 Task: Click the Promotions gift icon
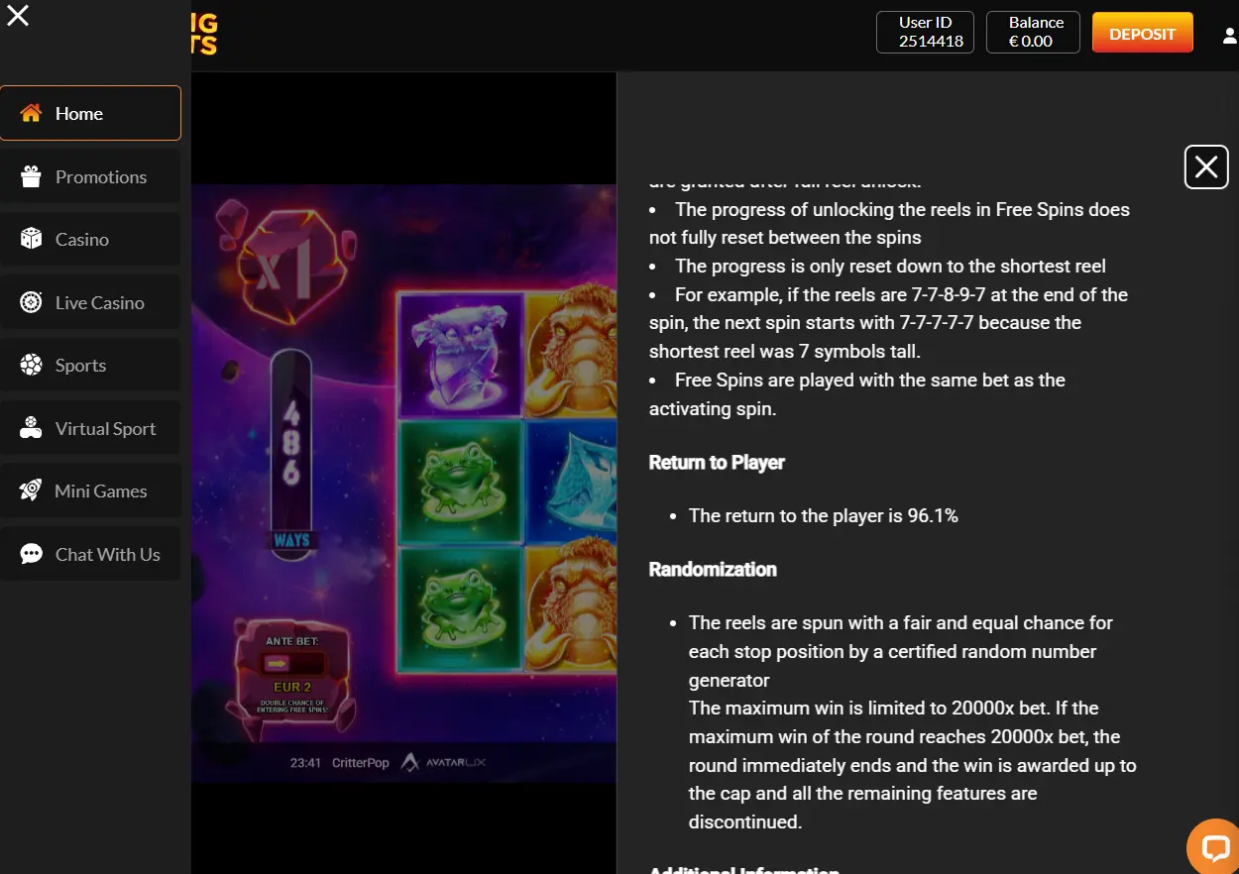31,176
